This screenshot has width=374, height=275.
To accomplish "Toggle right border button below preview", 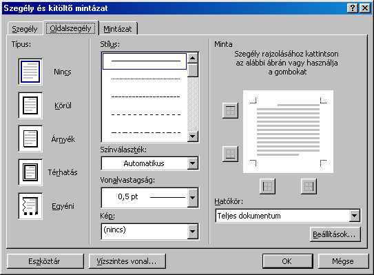I will (x=309, y=186).
